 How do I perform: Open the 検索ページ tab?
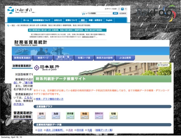[x=43, y=58]
